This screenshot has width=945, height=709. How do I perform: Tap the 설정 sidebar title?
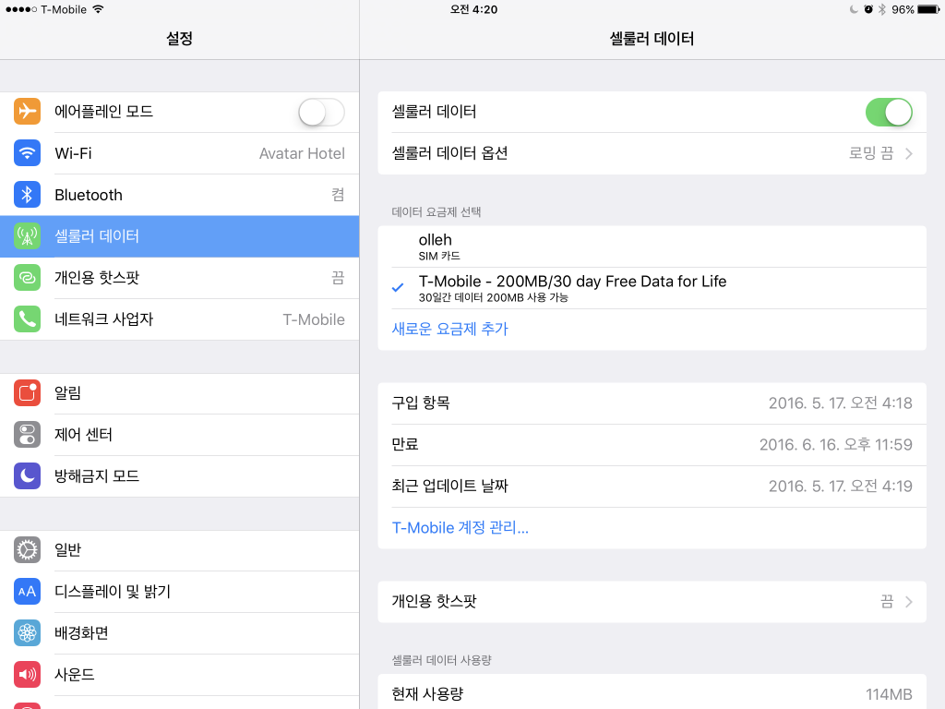coord(180,39)
